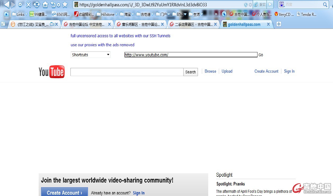Screen dimensions: 333x196
Task: Click the Go button next to proxy URL
Action: pyautogui.click(x=261, y=55)
